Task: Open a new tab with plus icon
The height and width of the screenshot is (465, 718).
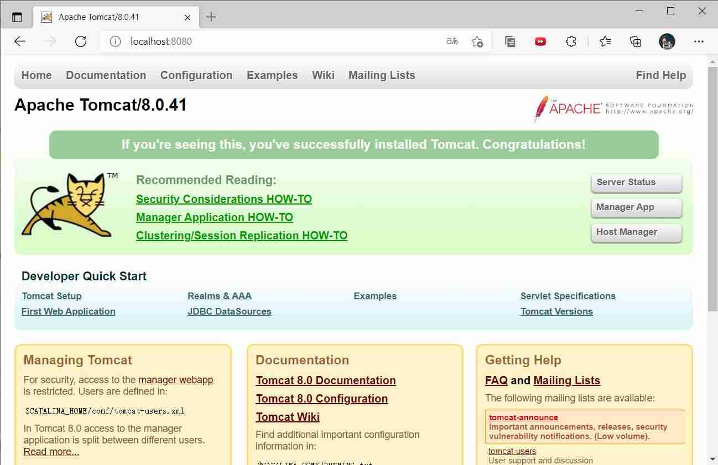Action: [211, 17]
